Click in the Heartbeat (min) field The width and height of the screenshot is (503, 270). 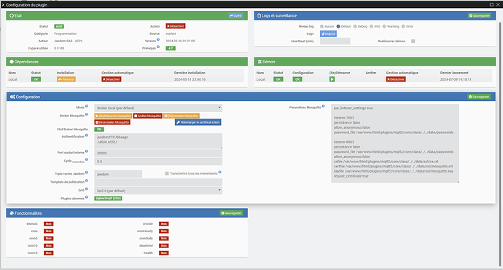(335, 41)
